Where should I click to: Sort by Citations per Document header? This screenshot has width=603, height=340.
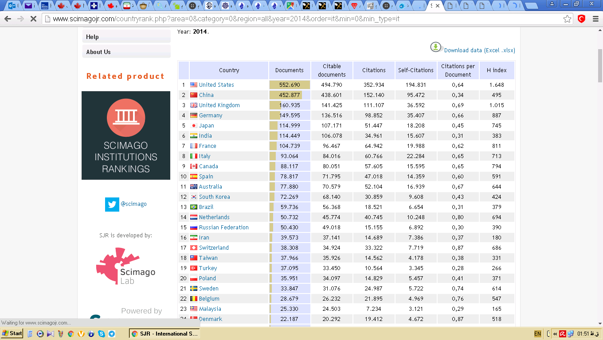tap(458, 70)
